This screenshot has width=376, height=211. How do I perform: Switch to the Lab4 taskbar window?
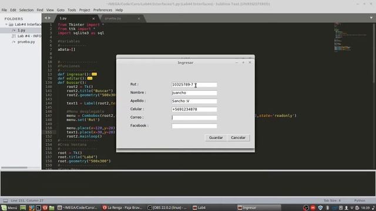coord(213,207)
